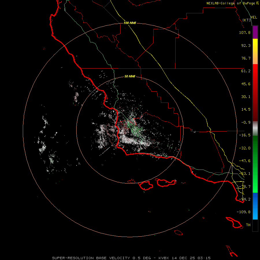Click the VEL legend title
Image resolution: width=260 pixels, height=260 pixels.
point(254,17)
